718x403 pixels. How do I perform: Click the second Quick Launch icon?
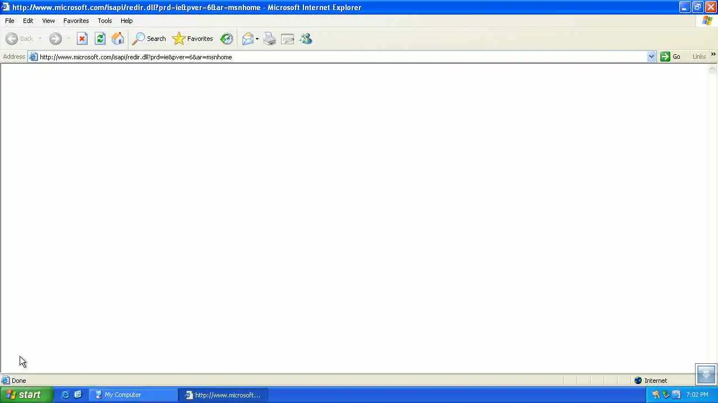78,395
